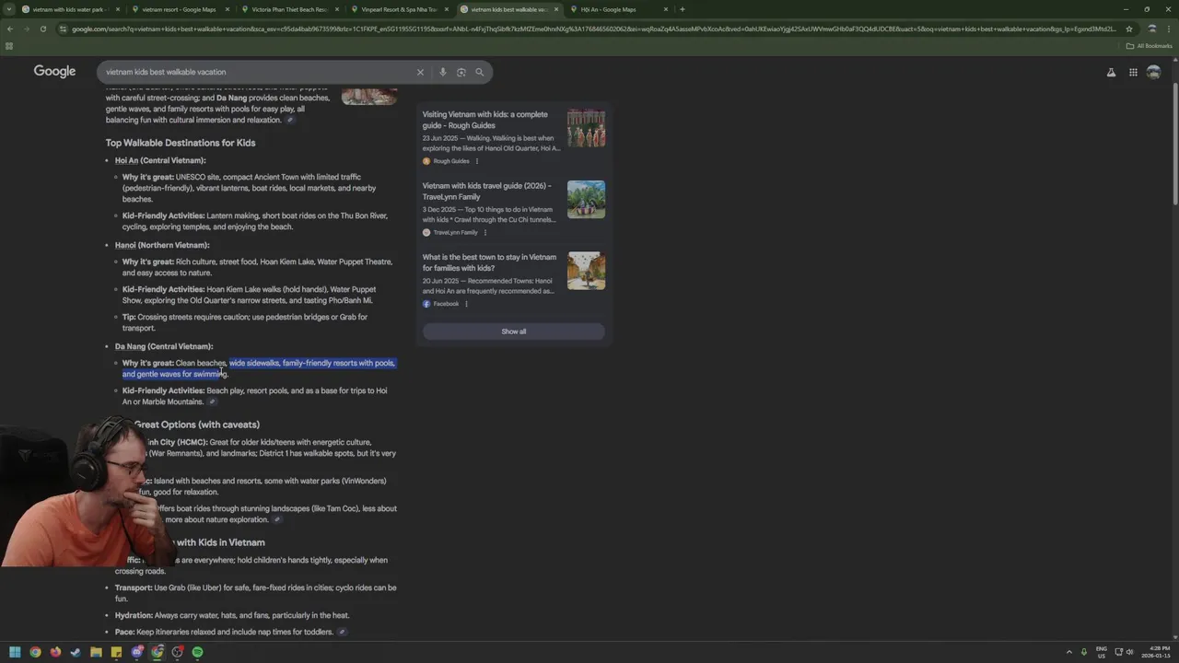Image resolution: width=1179 pixels, height=663 pixels.
Task: Go to the Google logo homepage
Action: [54, 72]
